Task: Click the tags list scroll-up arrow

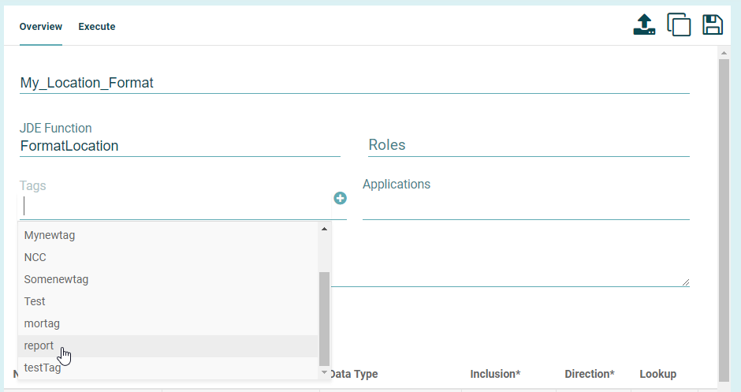Action: pyautogui.click(x=324, y=229)
